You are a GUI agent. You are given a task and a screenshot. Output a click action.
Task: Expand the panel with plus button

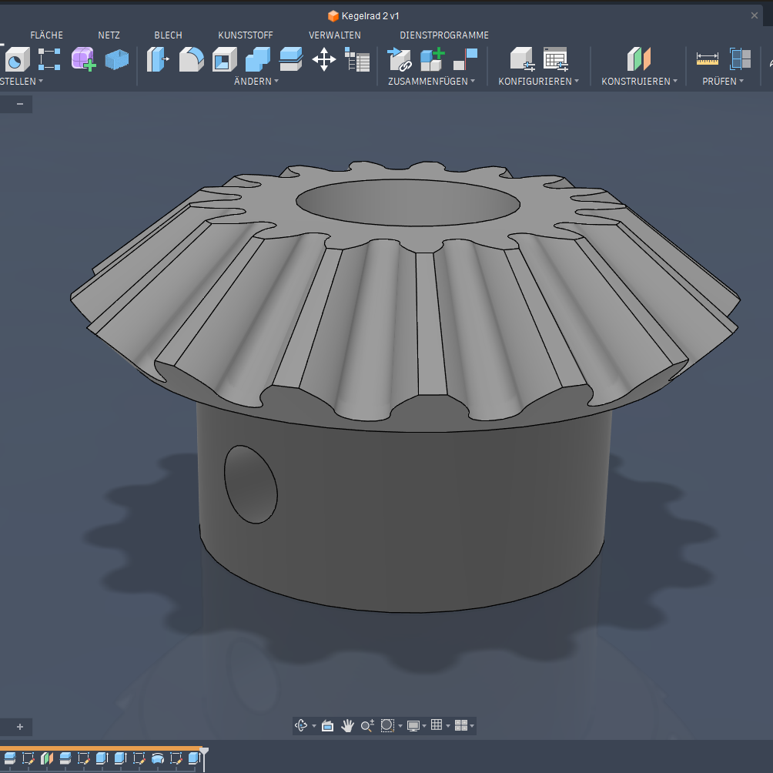pos(20,727)
